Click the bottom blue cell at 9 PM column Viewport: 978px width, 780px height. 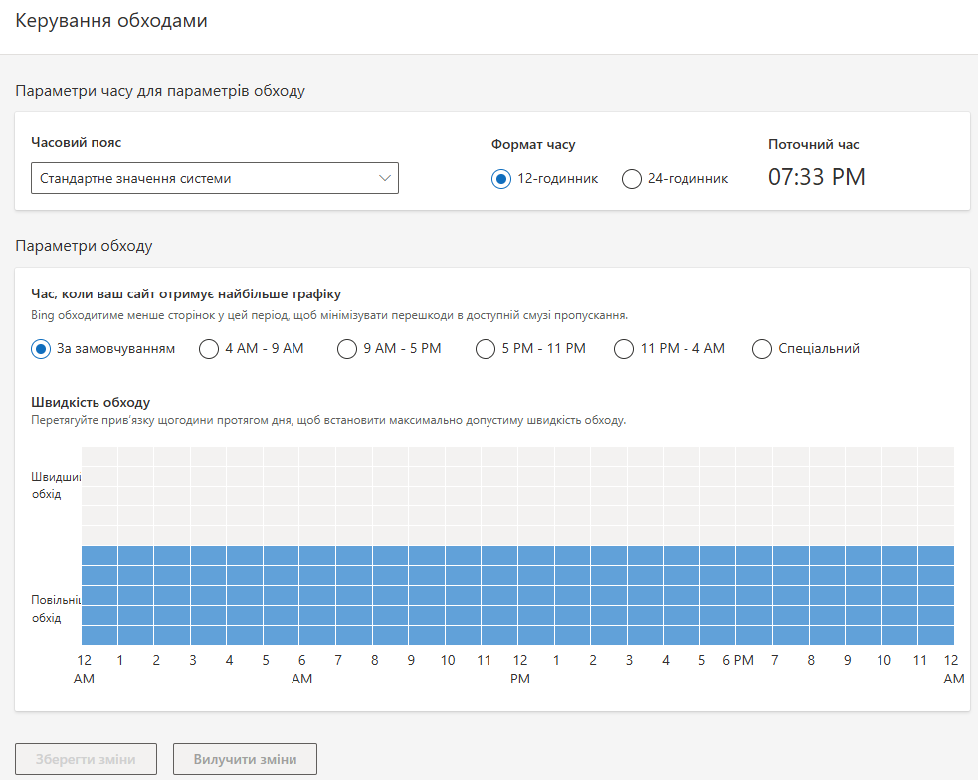pos(864,635)
